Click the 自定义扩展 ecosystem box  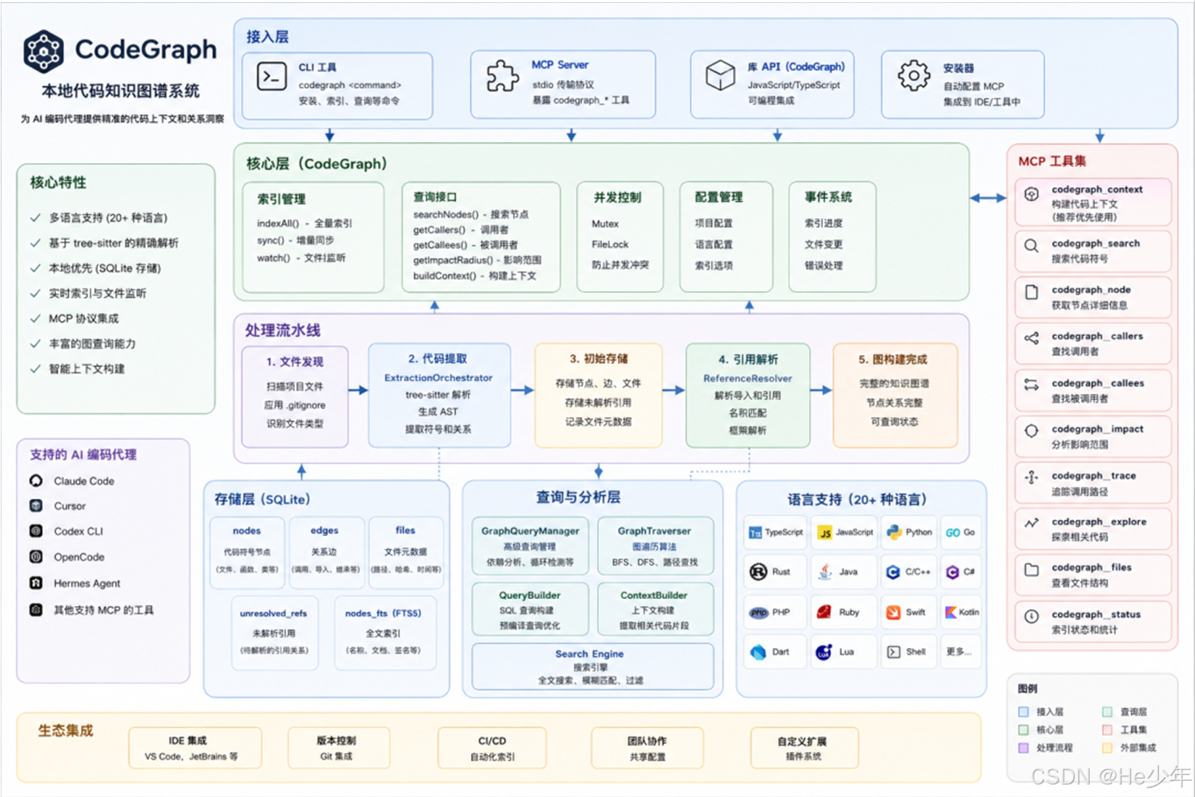click(804, 748)
